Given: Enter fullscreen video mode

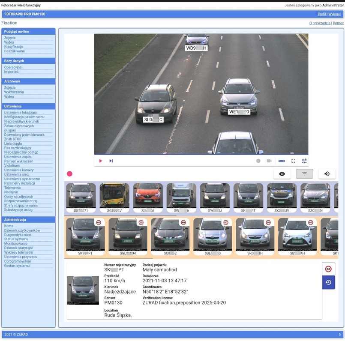Looking at the screenshot, I should [294, 161].
